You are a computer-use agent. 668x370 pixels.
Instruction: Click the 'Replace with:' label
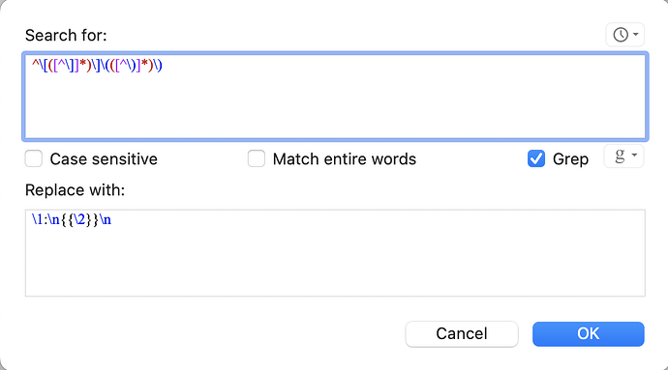(75, 190)
